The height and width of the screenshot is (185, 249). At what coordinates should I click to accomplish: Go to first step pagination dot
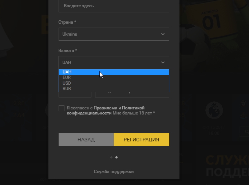[111, 157]
